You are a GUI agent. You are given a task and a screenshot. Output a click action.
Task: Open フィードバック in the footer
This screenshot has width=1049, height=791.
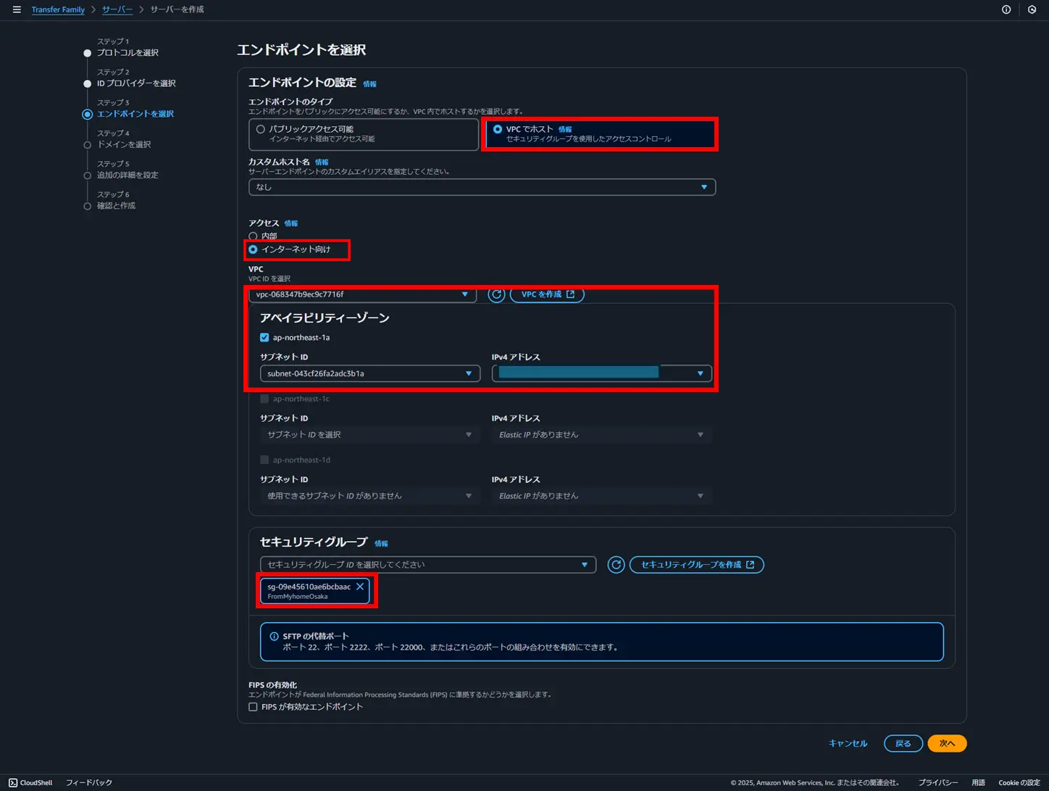[89, 783]
